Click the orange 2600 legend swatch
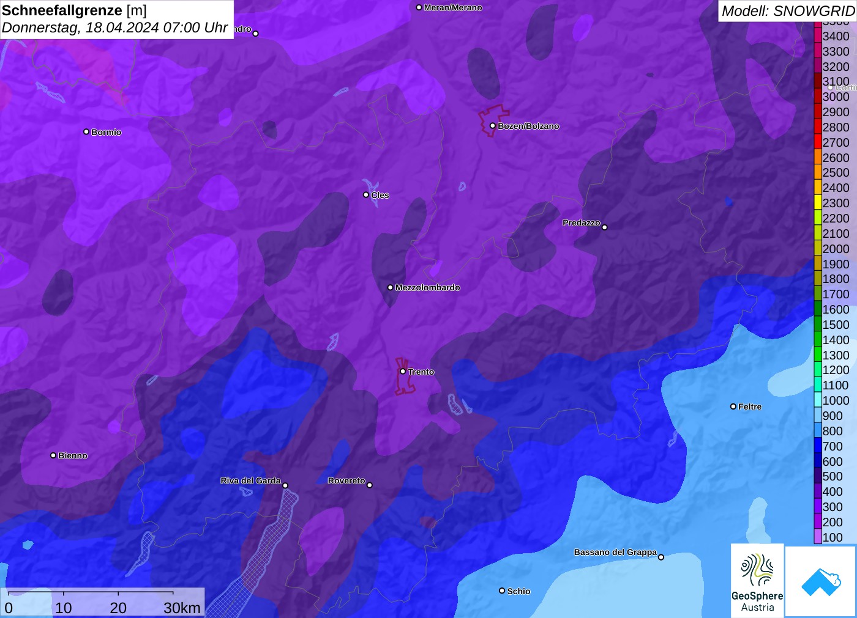Viewport: 857px width, 618px height. [818, 157]
